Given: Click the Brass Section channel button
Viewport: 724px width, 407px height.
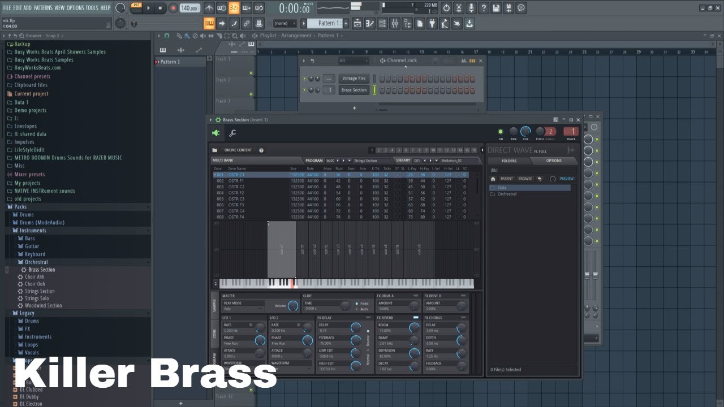Looking at the screenshot, I should pos(354,90).
